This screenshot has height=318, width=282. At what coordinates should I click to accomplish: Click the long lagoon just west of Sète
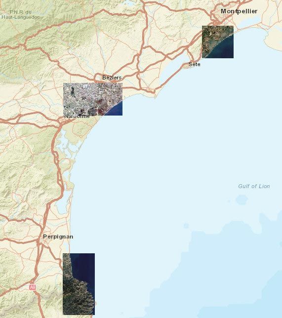(174, 65)
